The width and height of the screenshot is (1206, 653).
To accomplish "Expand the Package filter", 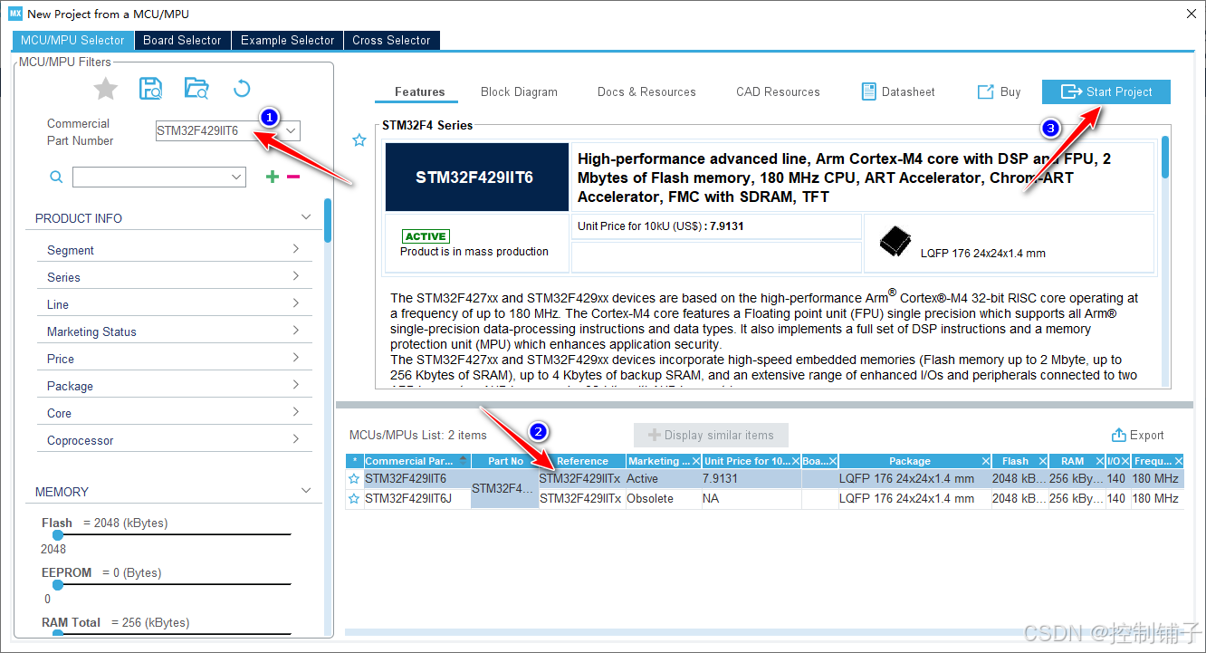I will pyautogui.click(x=296, y=385).
